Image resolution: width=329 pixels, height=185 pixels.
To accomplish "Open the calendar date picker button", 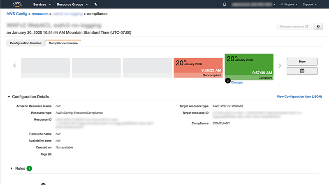I will click(x=302, y=71).
